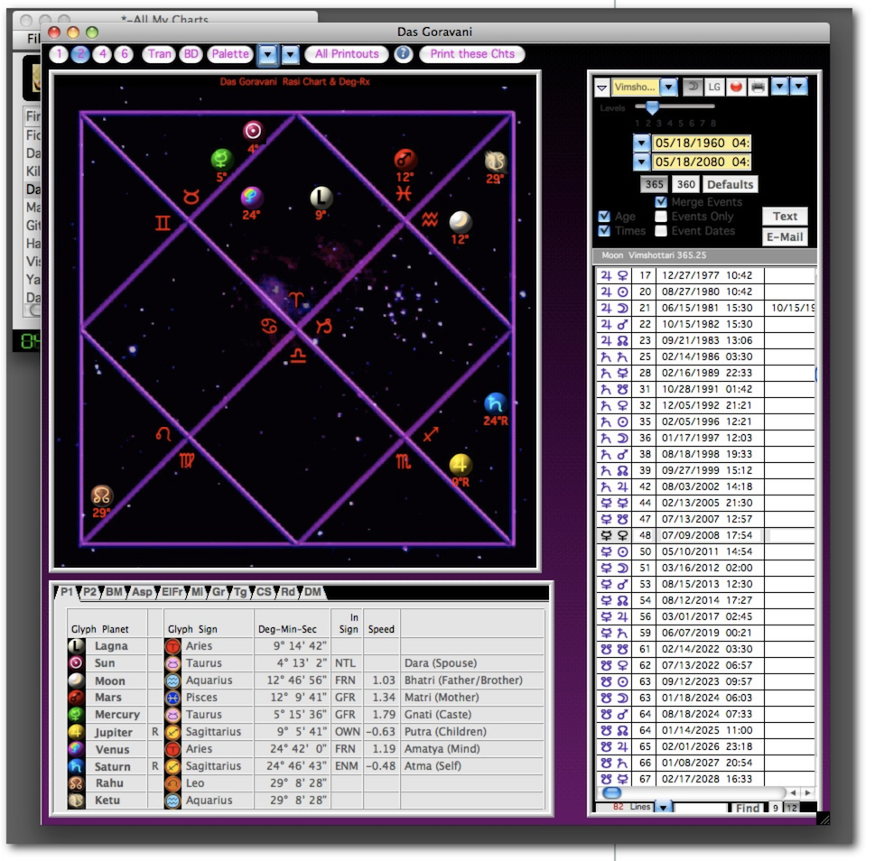875x861 pixels.
Task: Adjust the Levels slider handle
Action: point(652,107)
